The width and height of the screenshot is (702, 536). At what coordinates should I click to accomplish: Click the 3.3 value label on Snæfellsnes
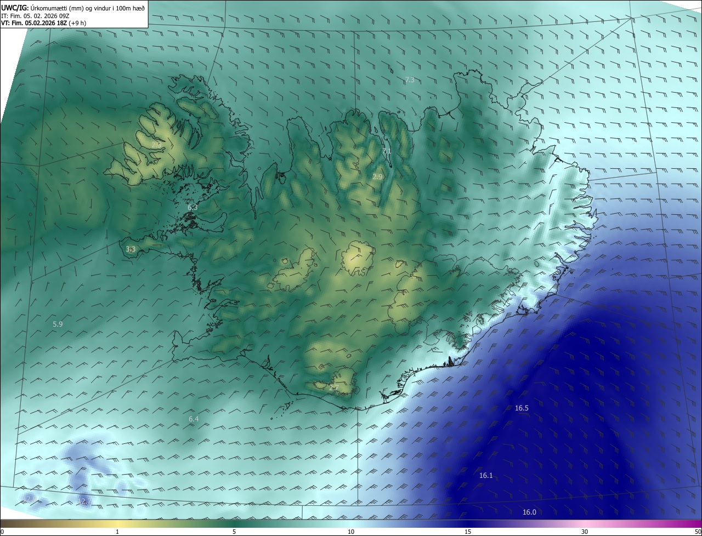(x=131, y=249)
